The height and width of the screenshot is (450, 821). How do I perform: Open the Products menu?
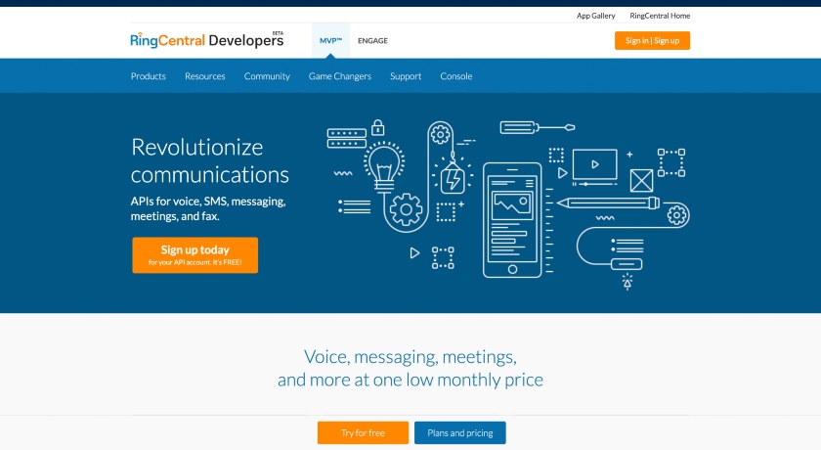[x=149, y=76]
